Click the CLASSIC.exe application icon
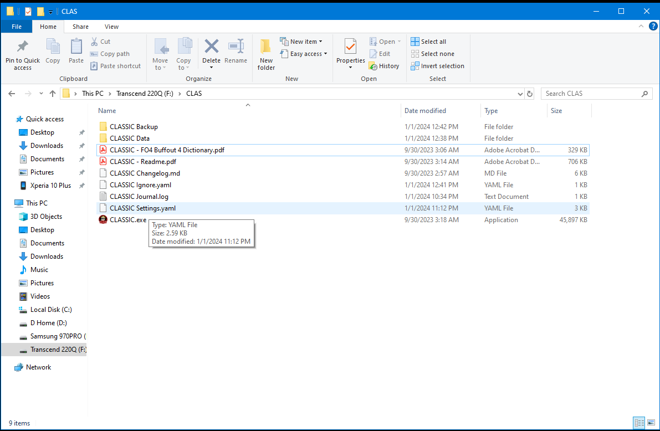Image resolution: width=660 pixels, height=431 pixels. pyautogui.click(x=103, y=220)
